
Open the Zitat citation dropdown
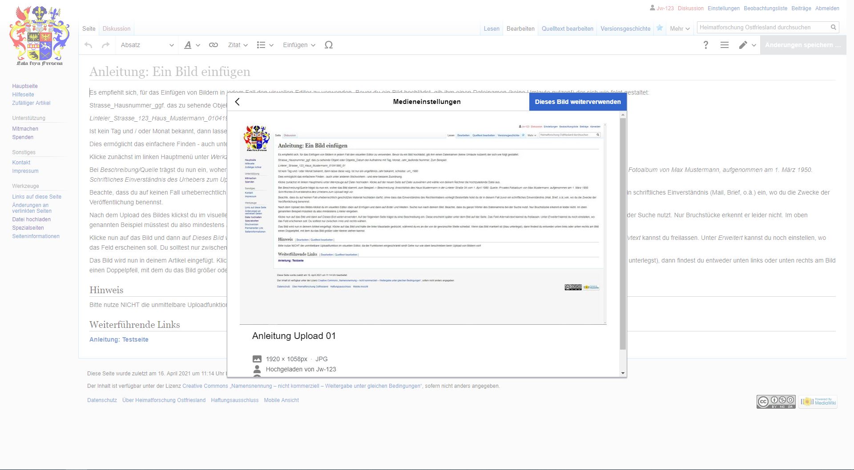[x=238, y=45]
